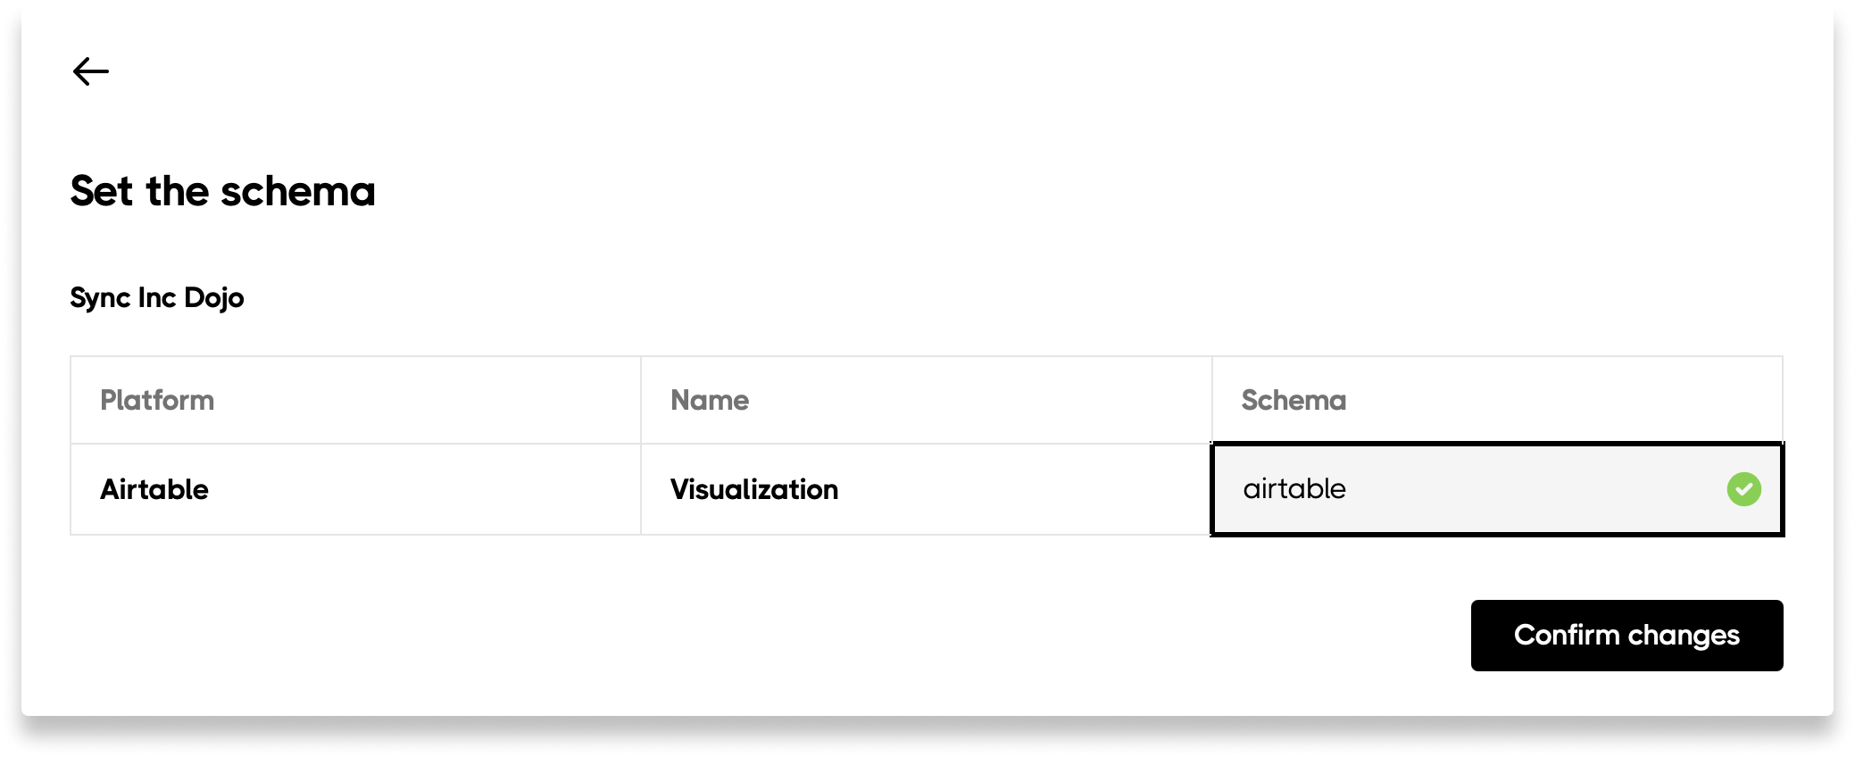Select the Airtable platform cell
Screen dimensions: 1855x757
point(355,489)
